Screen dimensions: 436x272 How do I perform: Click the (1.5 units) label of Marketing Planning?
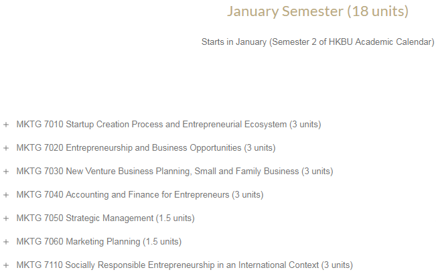(x=162, y=241)
